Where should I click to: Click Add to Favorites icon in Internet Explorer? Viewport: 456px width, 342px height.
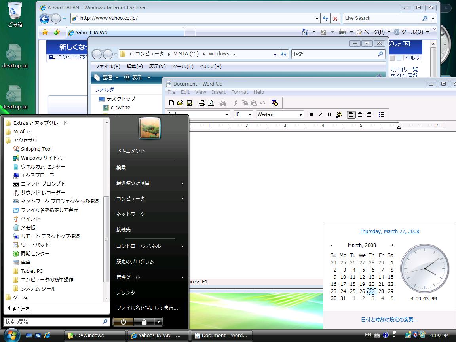57,32
